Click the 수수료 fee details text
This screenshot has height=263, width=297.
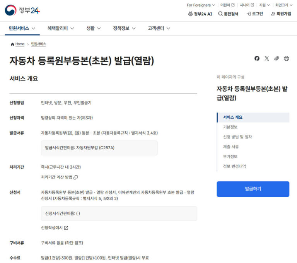click(95, 258)
